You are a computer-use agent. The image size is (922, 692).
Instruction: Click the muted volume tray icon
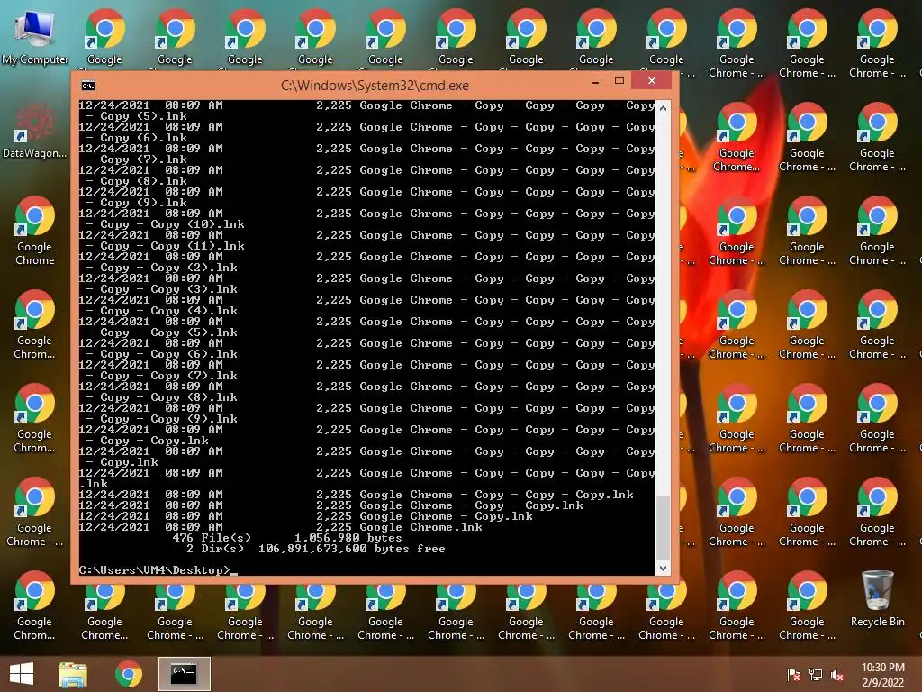tap(837, 675)
